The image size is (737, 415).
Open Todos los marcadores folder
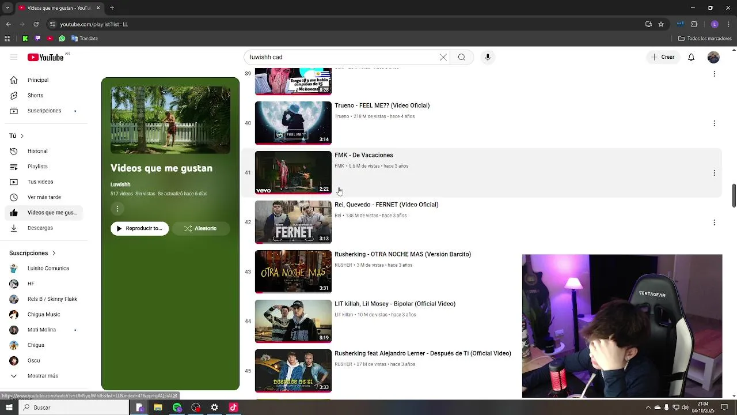tap(705, 39)
